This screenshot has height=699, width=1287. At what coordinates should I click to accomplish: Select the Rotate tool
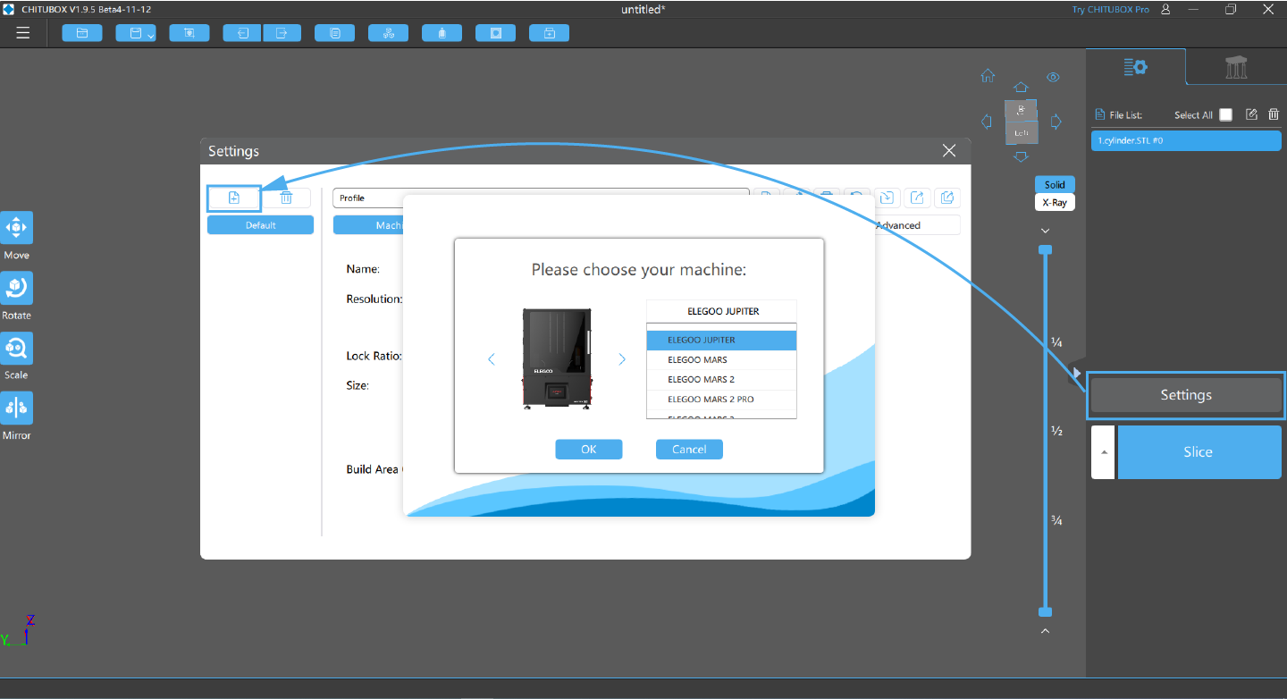point(16,288)
